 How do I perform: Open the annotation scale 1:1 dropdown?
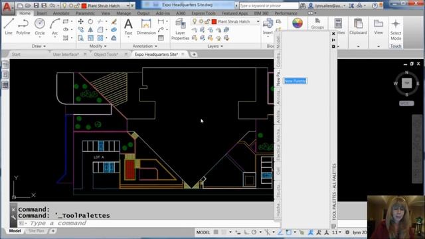[337, 232]
